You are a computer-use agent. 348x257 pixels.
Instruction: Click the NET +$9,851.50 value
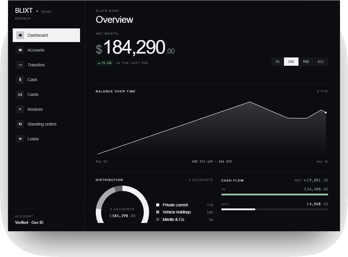click(x=311, y=180)
